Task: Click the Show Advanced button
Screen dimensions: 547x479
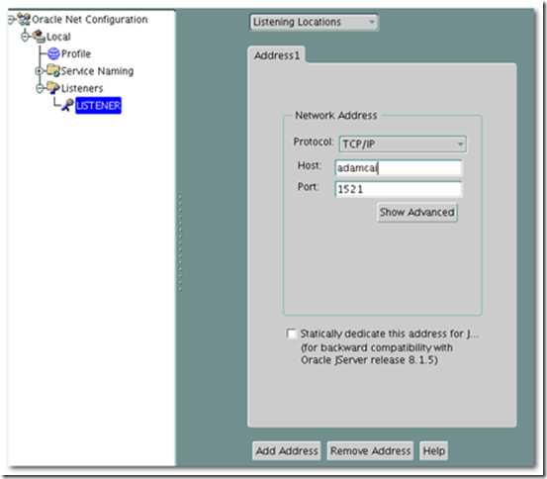Action: (416, 212)
